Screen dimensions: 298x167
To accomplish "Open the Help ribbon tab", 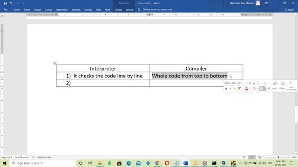I will (x=108, y=9).
